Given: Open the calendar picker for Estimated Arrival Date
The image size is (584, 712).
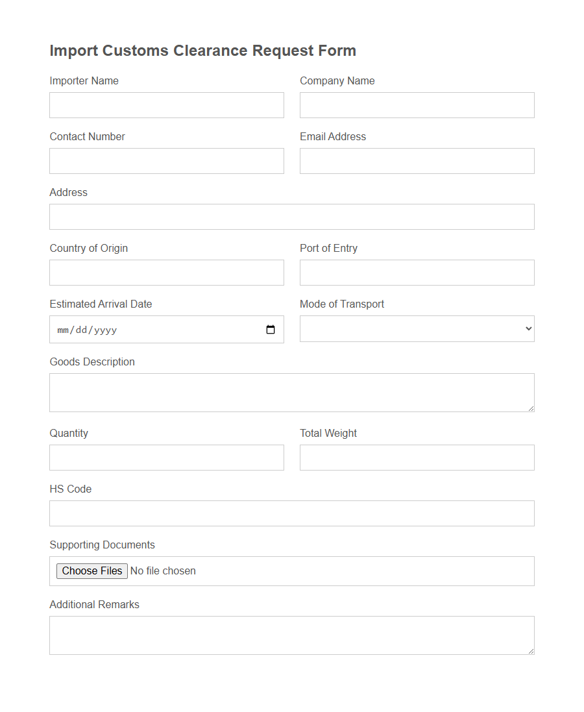Looking at the screenshot, I should pos(270,330).
